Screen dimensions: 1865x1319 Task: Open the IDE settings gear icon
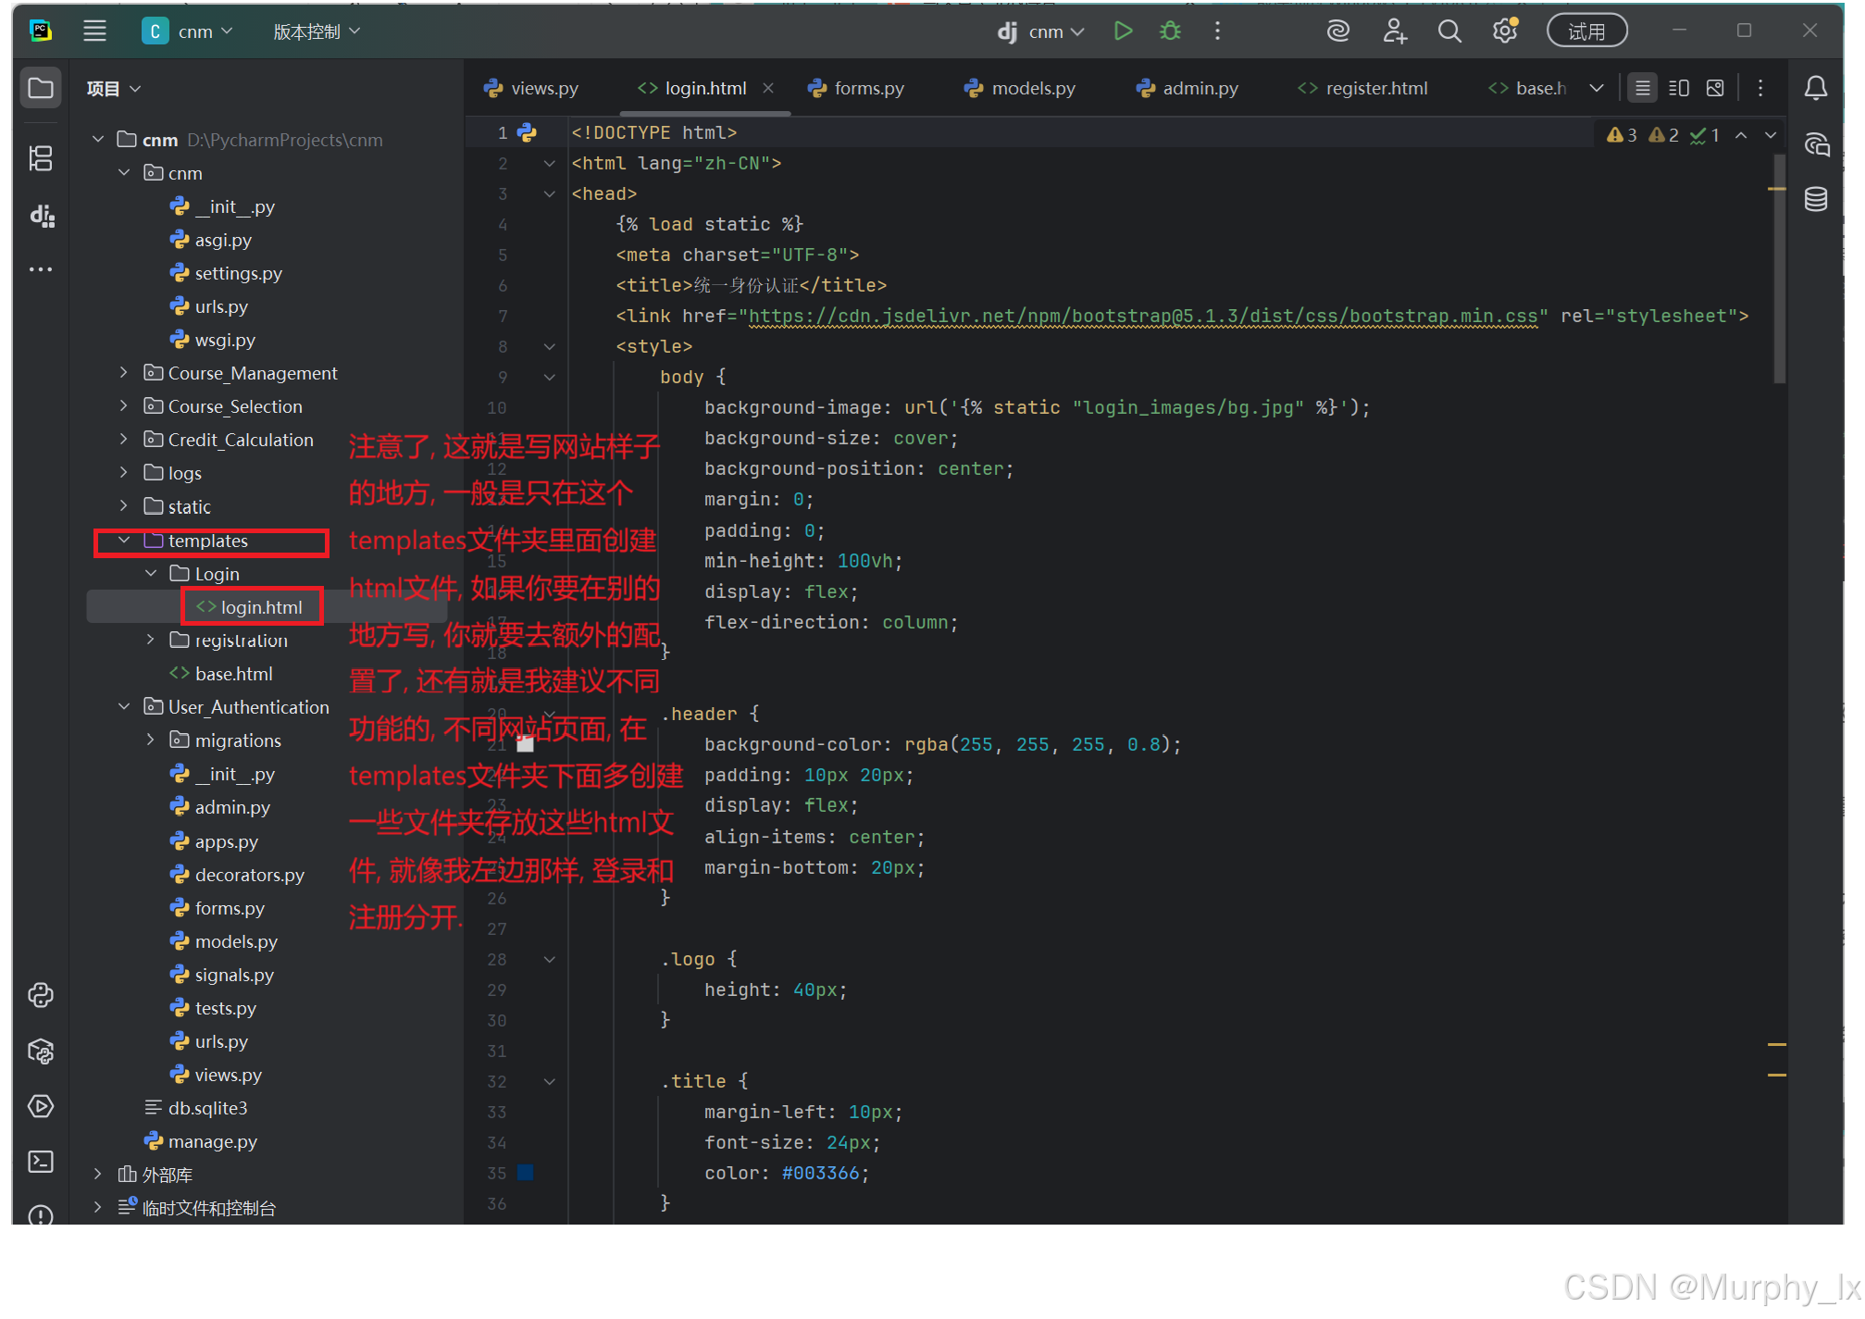pyautogui.click(x=1505, y=31)
